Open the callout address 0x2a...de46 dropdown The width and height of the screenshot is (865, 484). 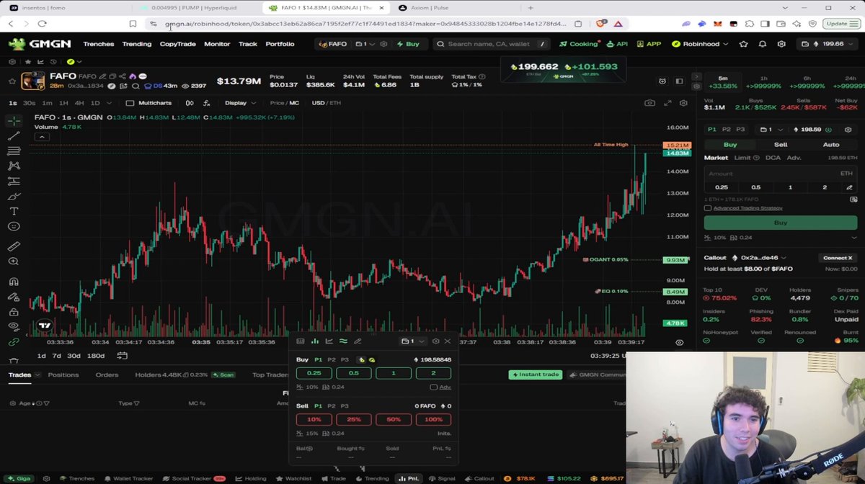[758, 258]
